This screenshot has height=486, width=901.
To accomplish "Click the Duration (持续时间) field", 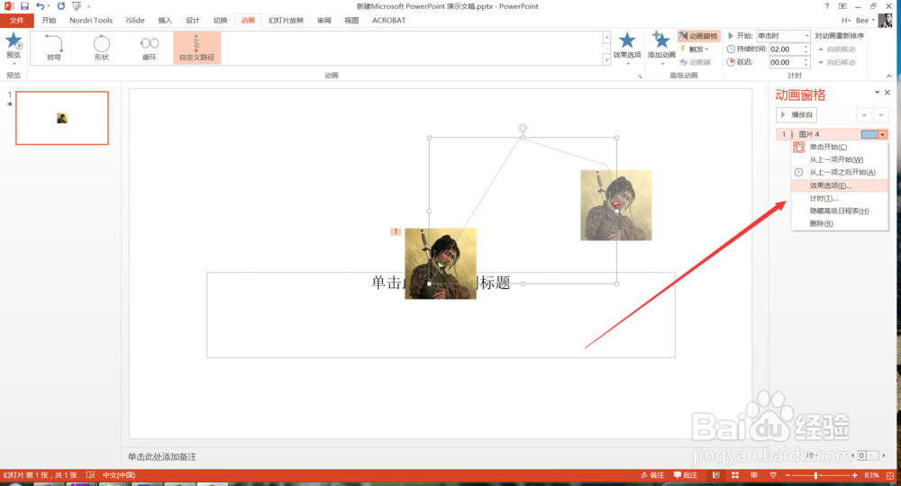I will (x=786, y=49).
